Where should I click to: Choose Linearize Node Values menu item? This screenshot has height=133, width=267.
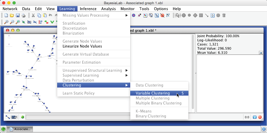82,46
